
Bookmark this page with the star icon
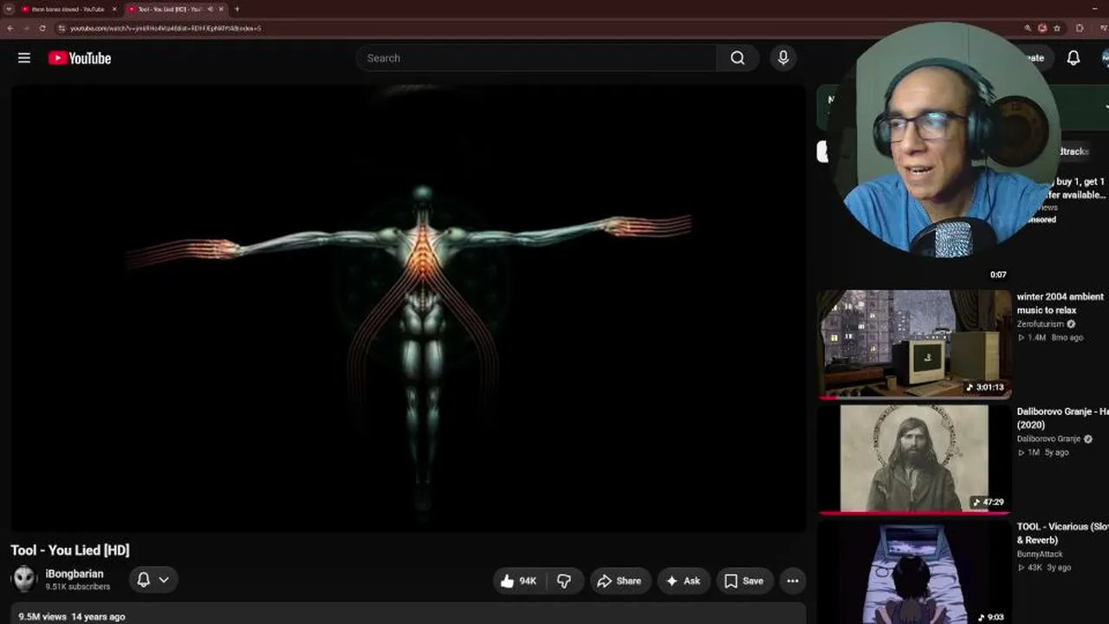(1057, 28)
